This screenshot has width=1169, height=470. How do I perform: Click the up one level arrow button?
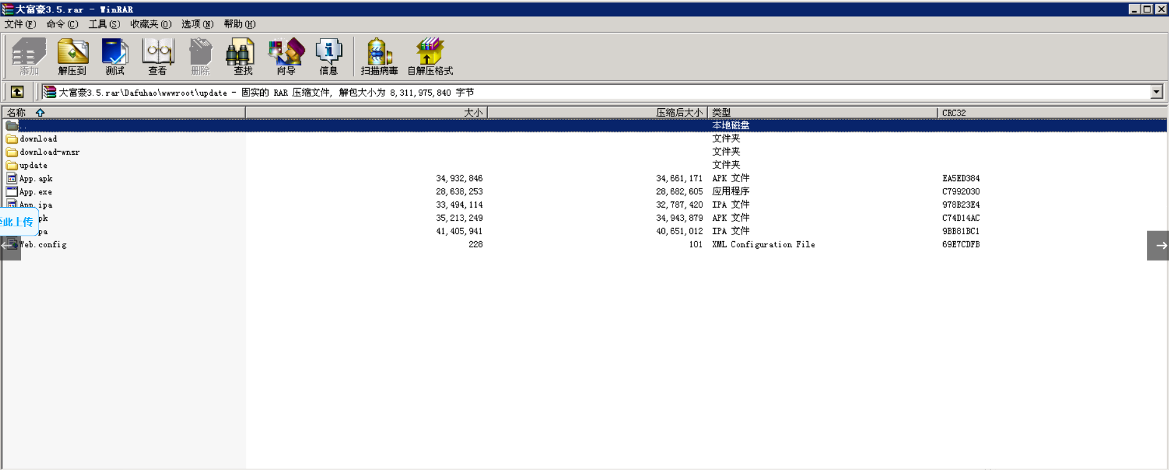pyautogui.click(x=17, y=92)
